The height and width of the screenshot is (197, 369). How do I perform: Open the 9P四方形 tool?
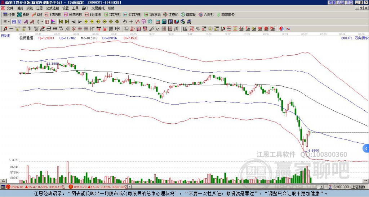(x=73, y=14)
